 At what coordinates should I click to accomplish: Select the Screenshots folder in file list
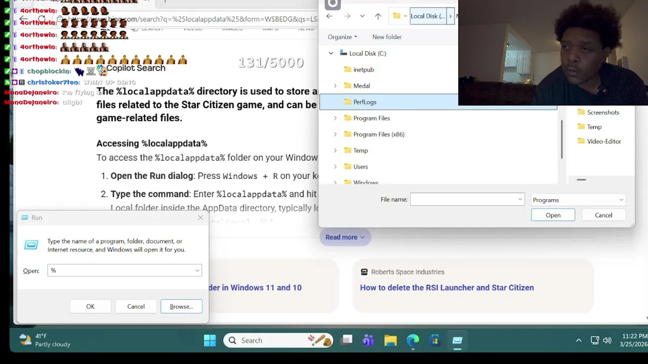tap(598, 112)
